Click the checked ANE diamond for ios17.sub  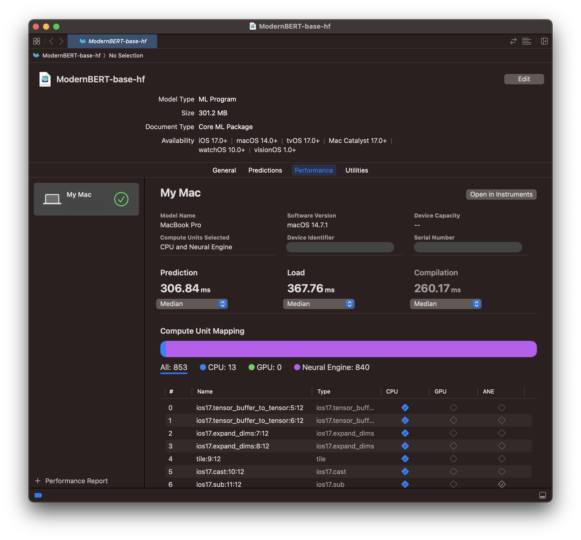click(x=502, y=484)
